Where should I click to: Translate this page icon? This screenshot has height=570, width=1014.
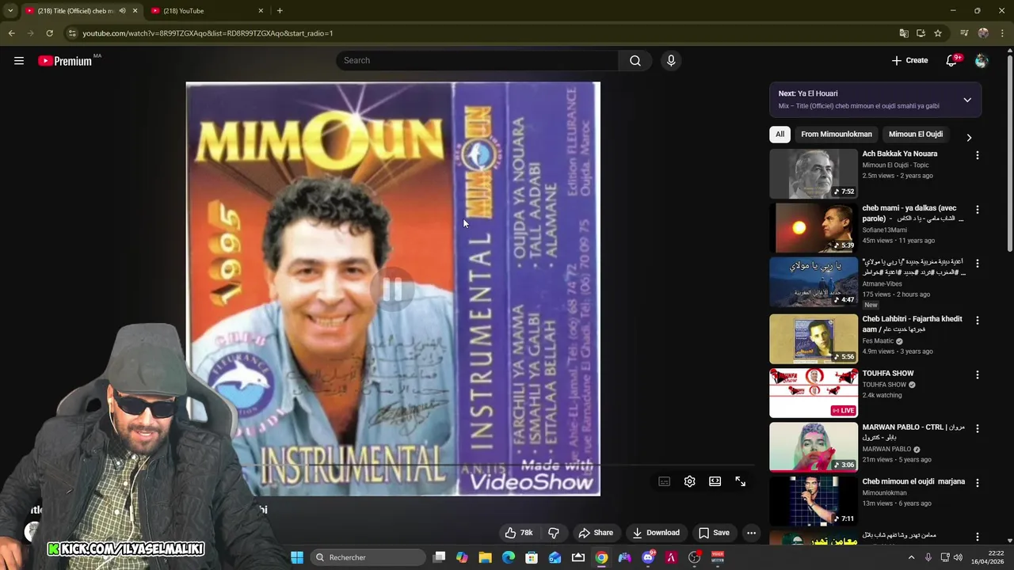point(904,33)
